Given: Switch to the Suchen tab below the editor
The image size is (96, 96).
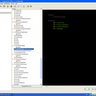Looking at the screenshot, I should (46, 86).
